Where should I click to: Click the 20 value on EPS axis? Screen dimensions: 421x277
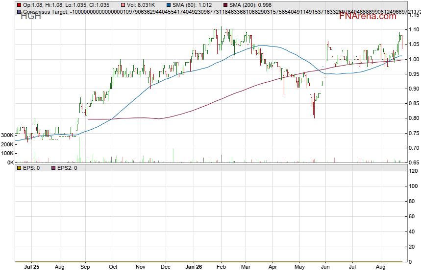click(x=412, y=247)
